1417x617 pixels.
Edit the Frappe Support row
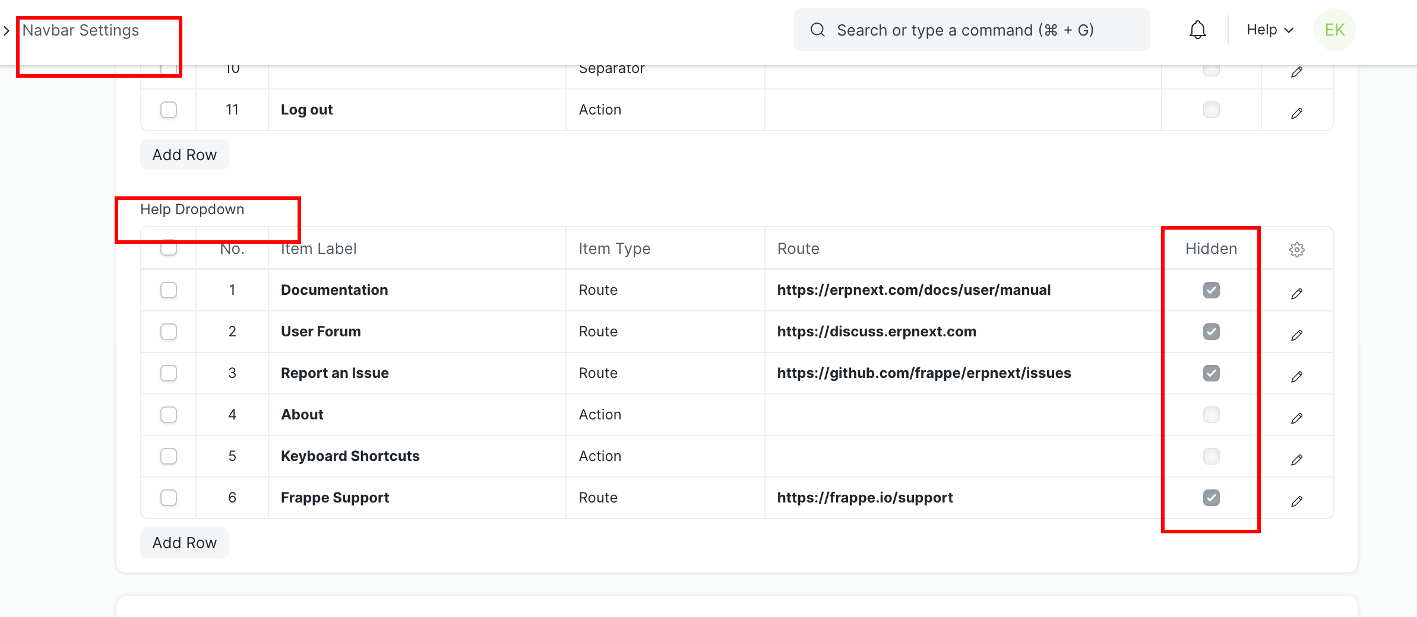(x=1297, y=501)
